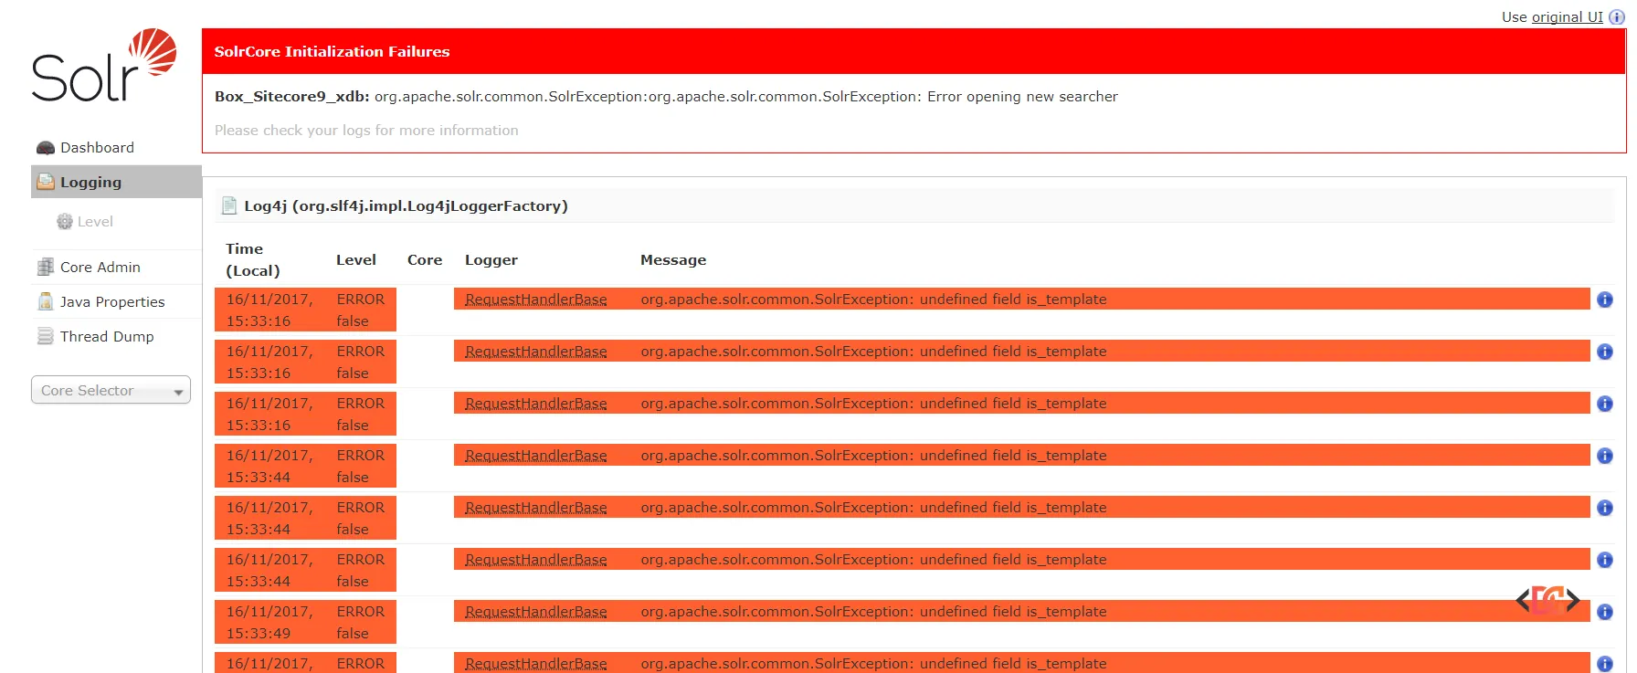The image size is (1637, 673).
Task: Click info icon on third error row
Action: click(1604, 404)
